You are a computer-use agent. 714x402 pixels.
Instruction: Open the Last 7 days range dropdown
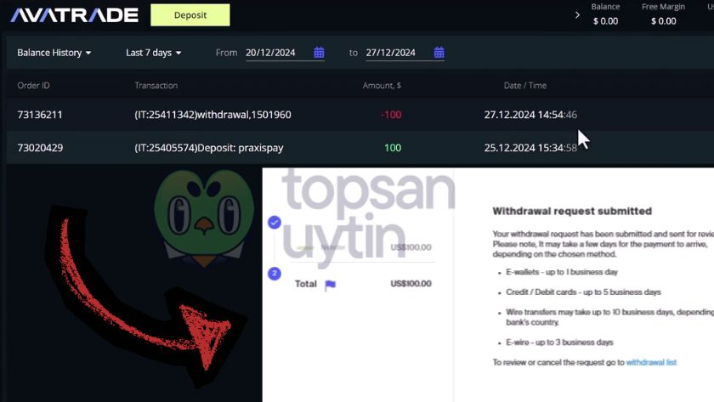(154, 53)
